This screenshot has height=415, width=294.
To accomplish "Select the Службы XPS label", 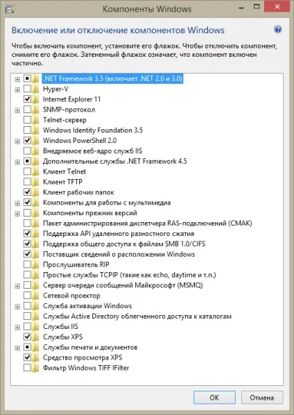I will point(62,337).
